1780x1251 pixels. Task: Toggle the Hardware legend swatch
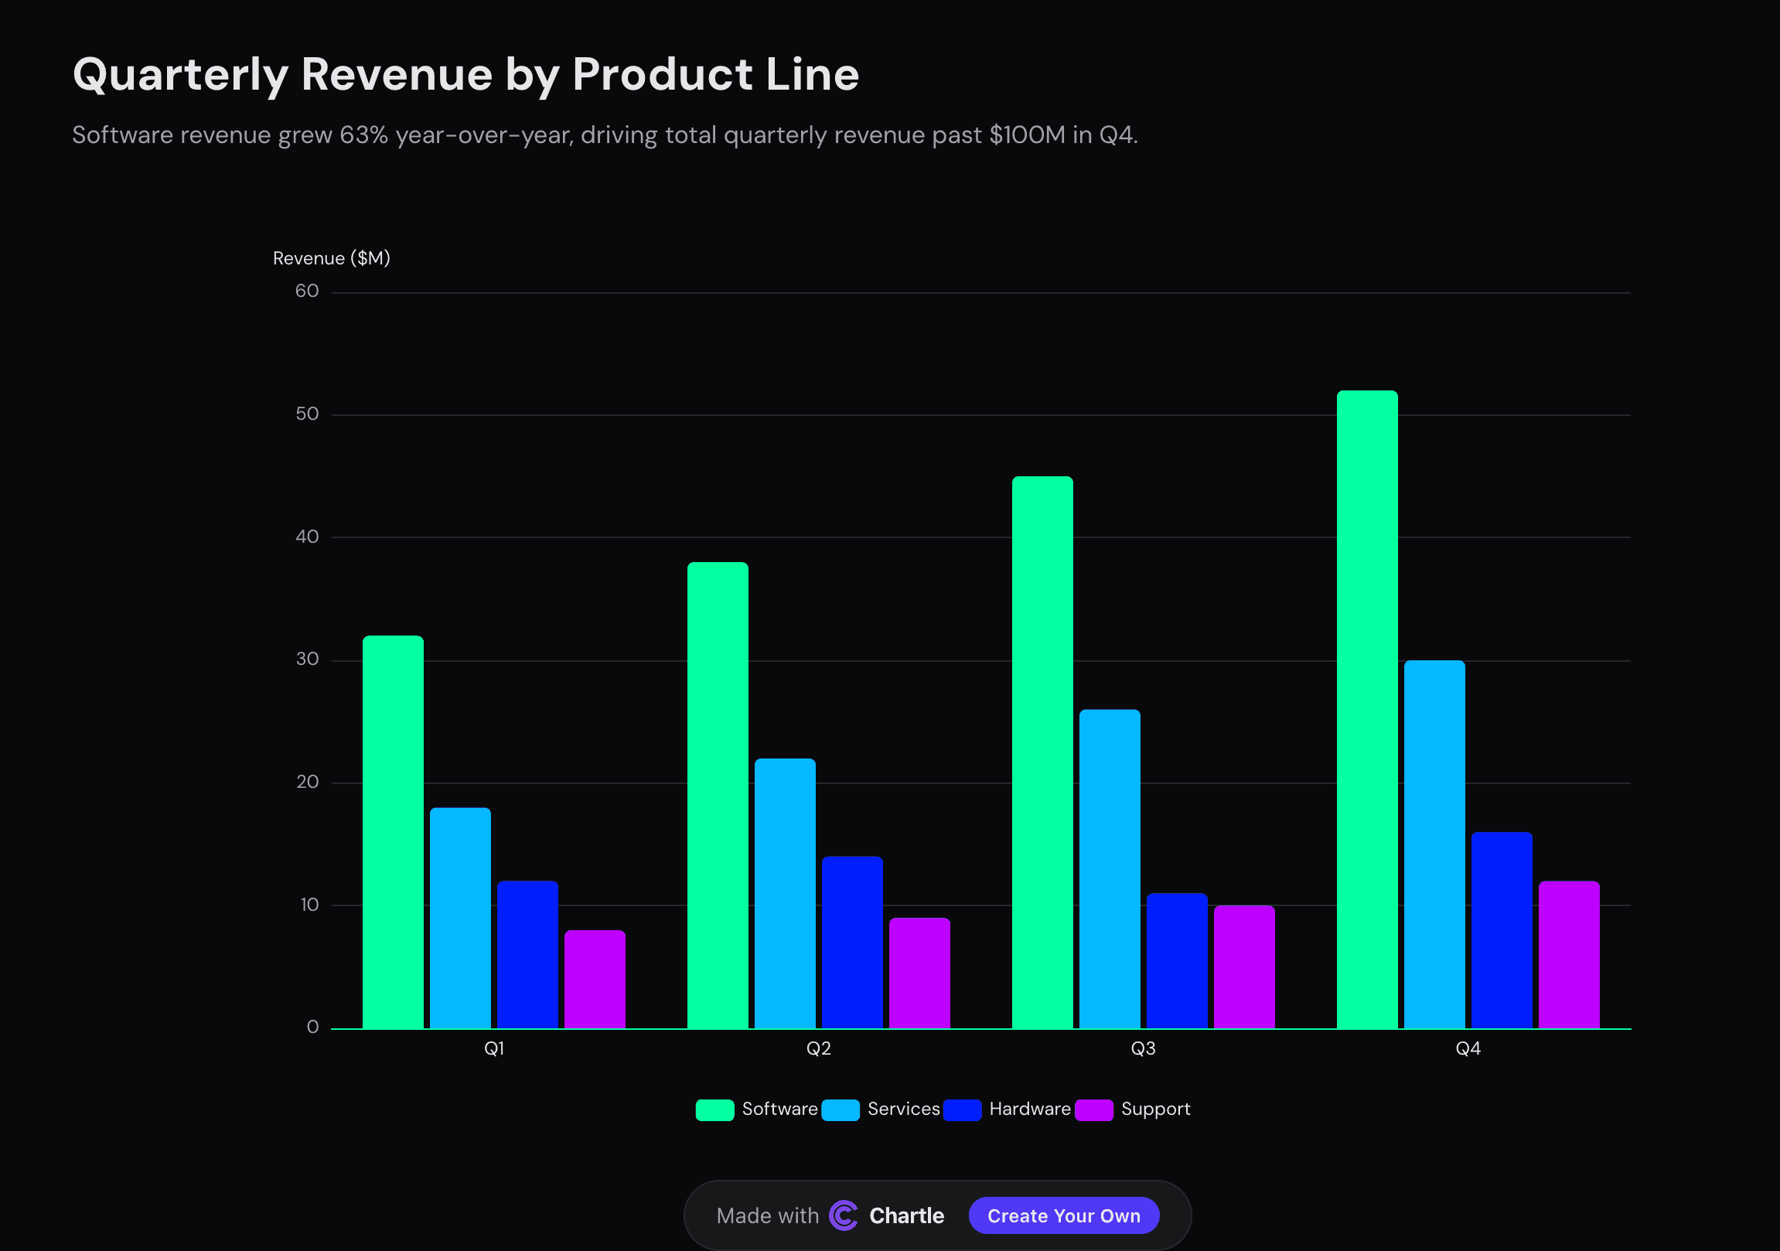(961, 1110)
